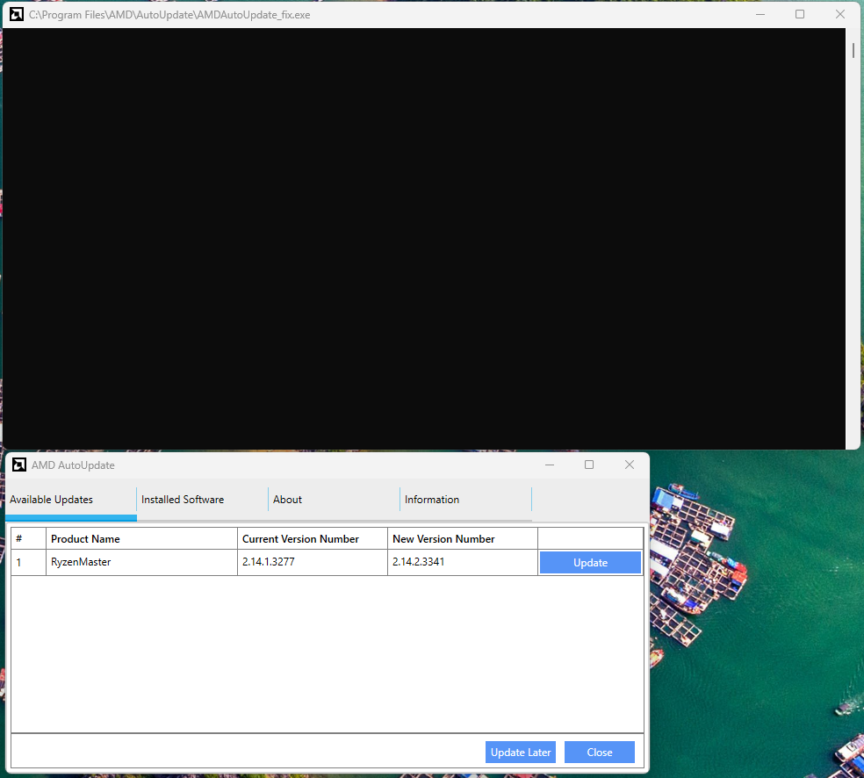Close the AMD AutoUpdate window via X
Image resolution: width=864 pixels, height=778 pixels.
click(630, 465)
